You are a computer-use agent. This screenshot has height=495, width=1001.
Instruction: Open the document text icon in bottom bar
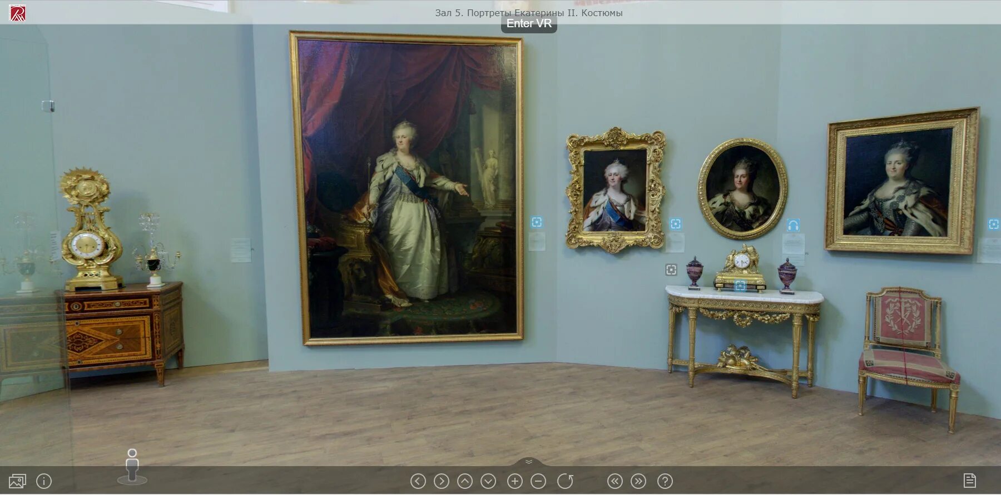(x=970, y=481)
